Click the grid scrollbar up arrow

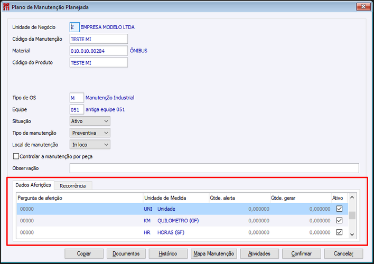click(352, 197)
